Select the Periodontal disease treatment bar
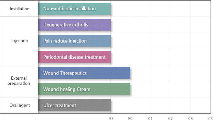213x120 pixels. tap(74, 57)
